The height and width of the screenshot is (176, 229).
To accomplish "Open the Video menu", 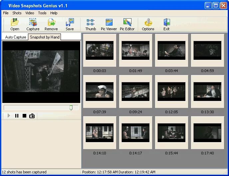I will tap(30, 13).
